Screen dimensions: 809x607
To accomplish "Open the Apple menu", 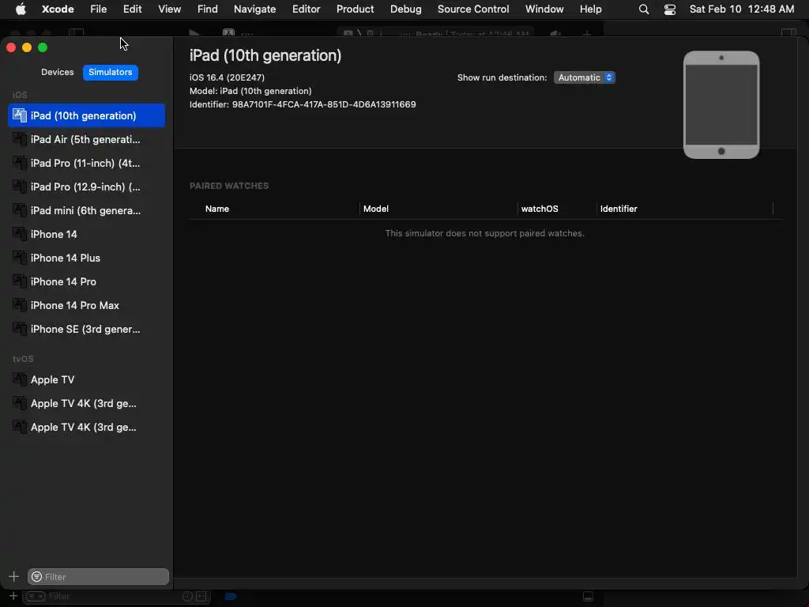I will [21, 9].
